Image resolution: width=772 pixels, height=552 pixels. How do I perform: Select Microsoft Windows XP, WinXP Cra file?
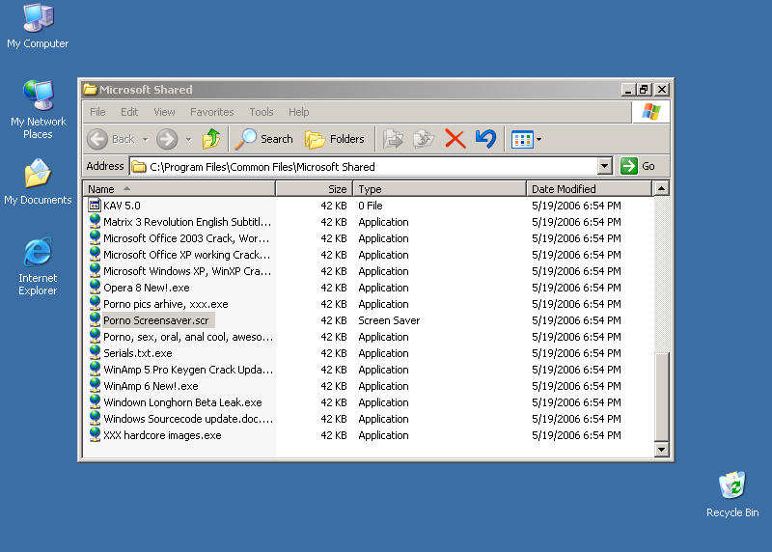[x=187, y=271]
